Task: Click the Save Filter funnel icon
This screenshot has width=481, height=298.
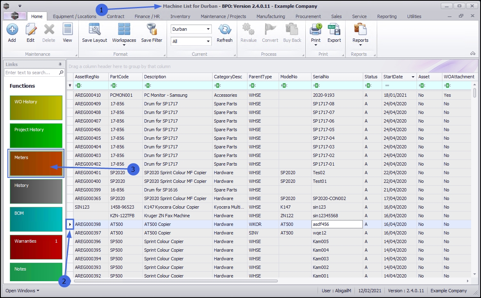Action: [152, 30]
